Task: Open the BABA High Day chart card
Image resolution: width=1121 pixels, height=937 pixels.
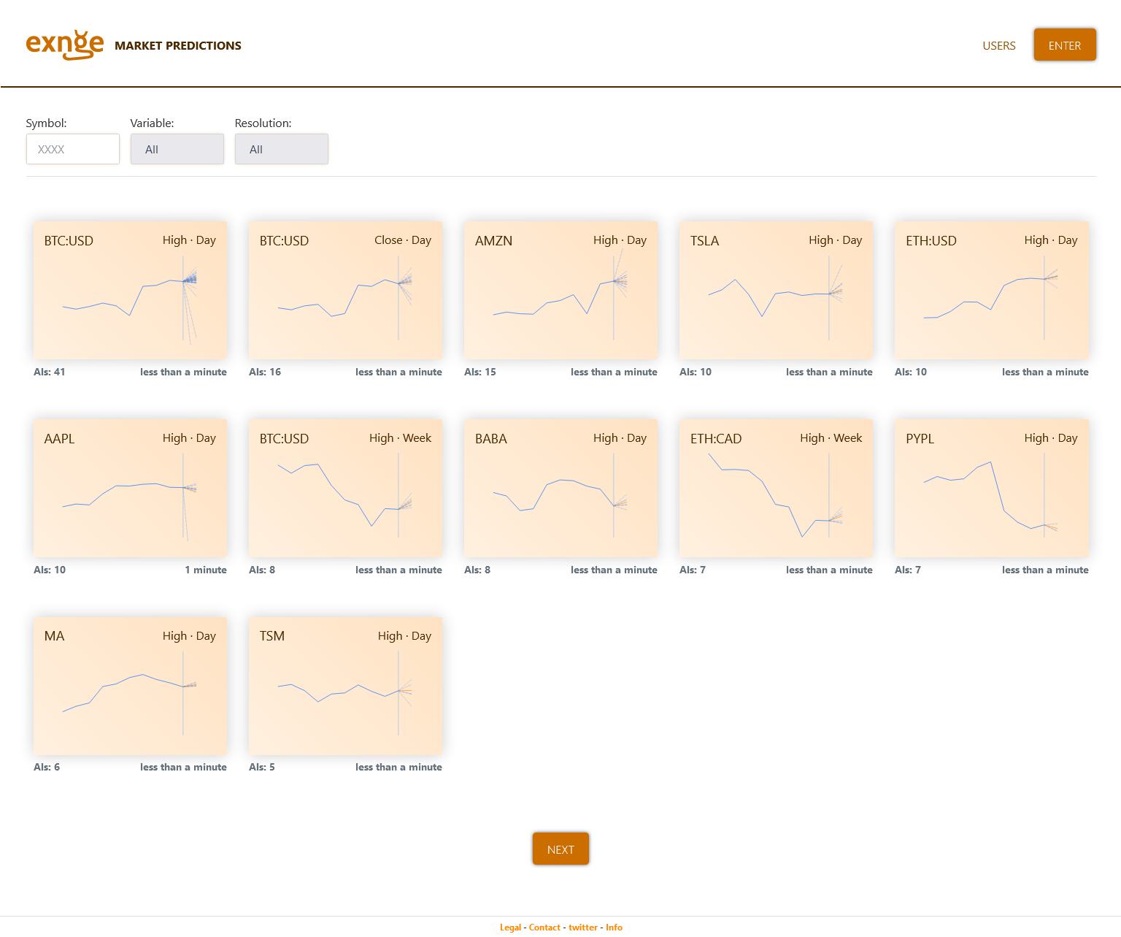Action: click(x=560, y=488)
